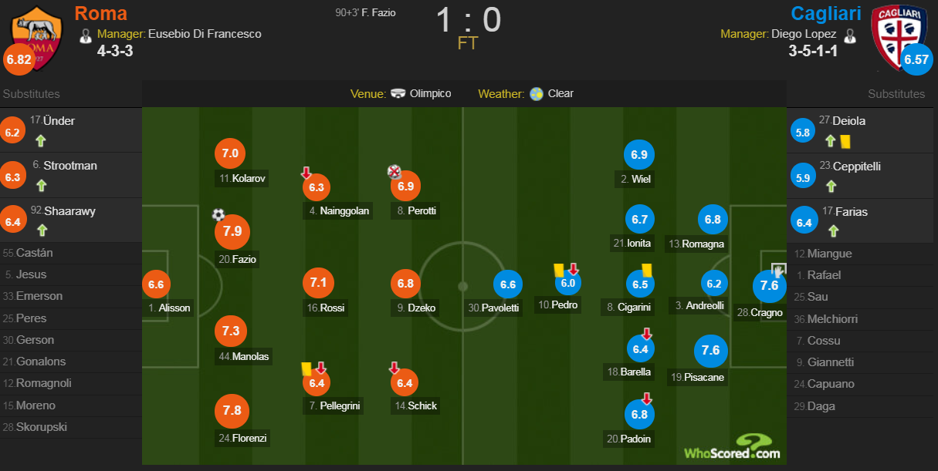The image size is (938, 471).
Task: Click the Cagliari club crest
Action: tap(899, 35)
